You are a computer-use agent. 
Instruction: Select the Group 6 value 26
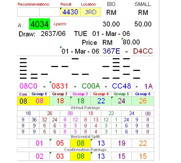[x=143, y=101]
